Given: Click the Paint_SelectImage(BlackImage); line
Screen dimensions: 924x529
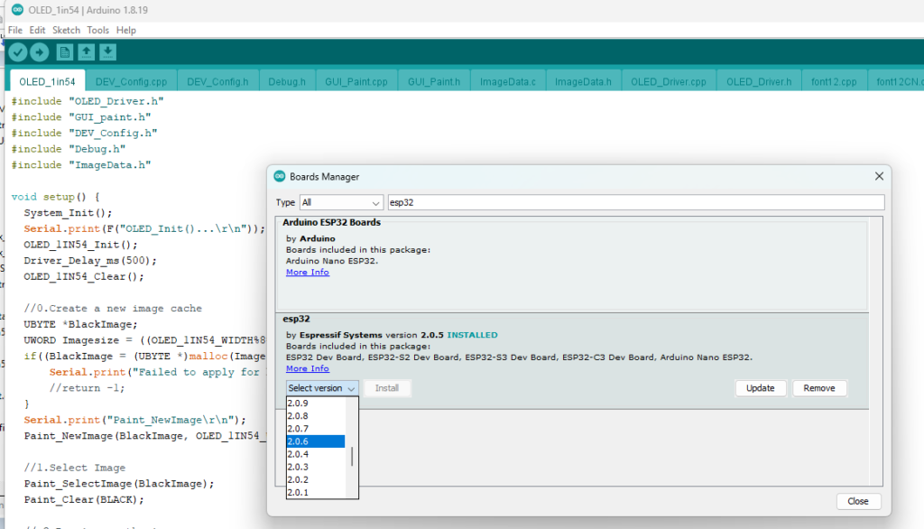Looking at the screenshot, I should [x=119, y=484].
